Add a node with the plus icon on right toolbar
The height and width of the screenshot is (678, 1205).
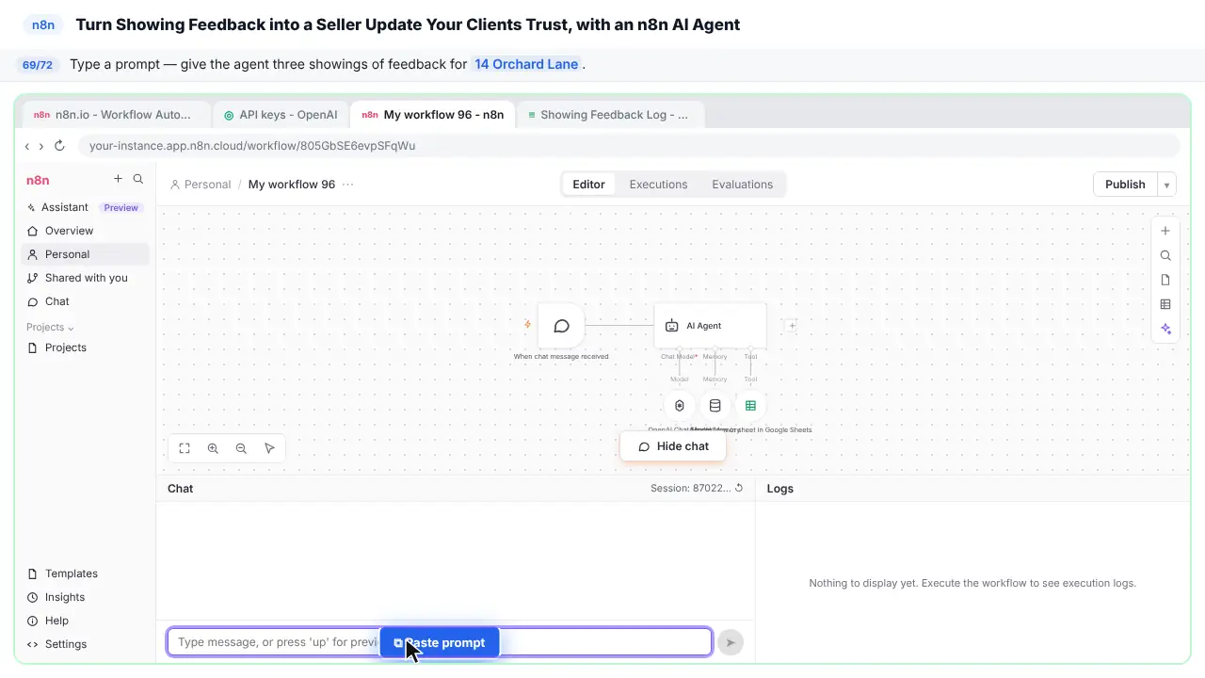click(1165, 231)
